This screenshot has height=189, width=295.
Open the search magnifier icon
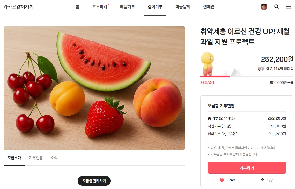(276, 7)
